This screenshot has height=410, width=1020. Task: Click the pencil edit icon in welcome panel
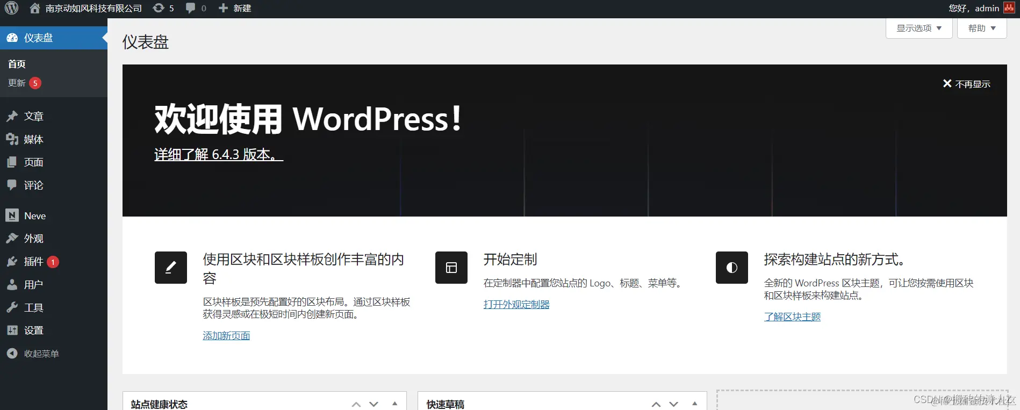click(x=171, y=268)
